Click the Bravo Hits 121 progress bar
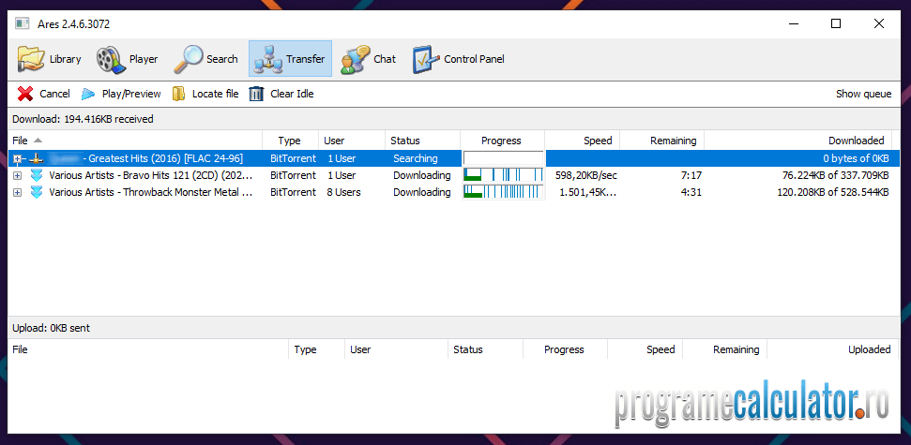Viewport: 911px width, 445px height. (503, 175)
